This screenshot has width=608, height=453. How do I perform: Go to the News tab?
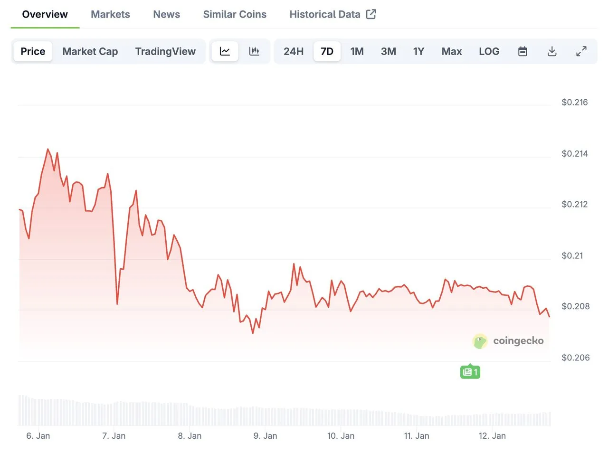point(166,14)
